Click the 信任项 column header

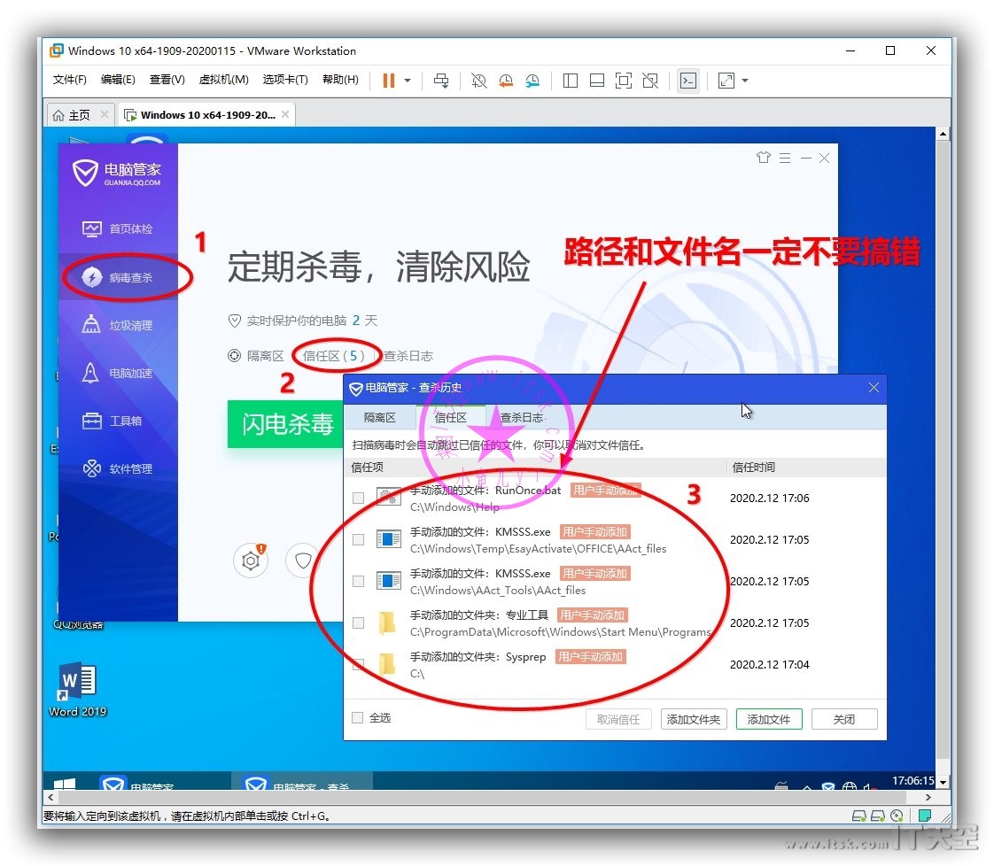[x=368, y=468]
